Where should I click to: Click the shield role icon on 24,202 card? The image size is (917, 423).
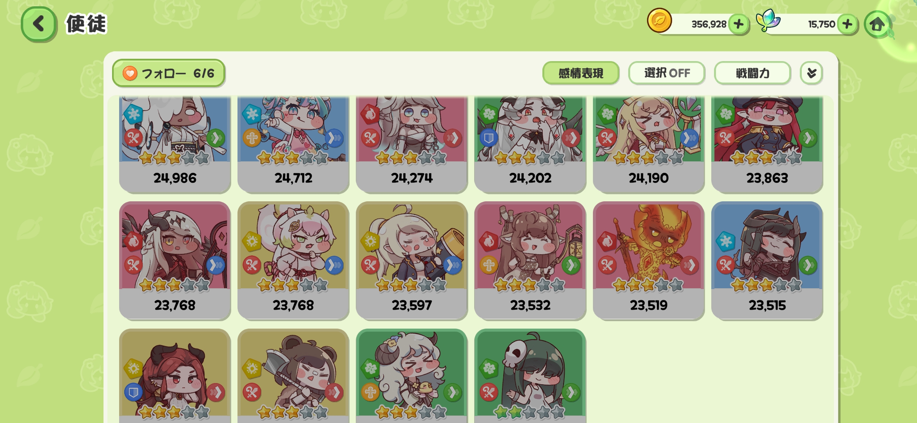(489, 138)
